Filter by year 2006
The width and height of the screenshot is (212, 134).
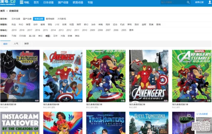(x=116, y=30)
